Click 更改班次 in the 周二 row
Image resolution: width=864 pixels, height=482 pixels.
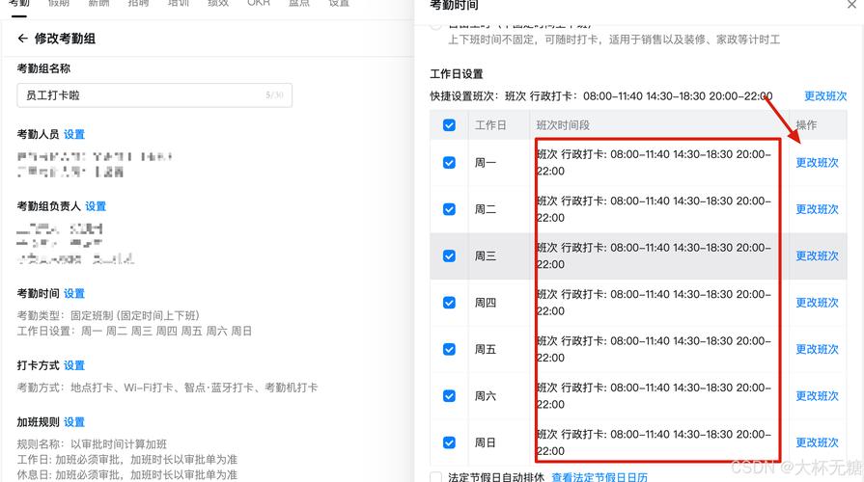(817, 209)
